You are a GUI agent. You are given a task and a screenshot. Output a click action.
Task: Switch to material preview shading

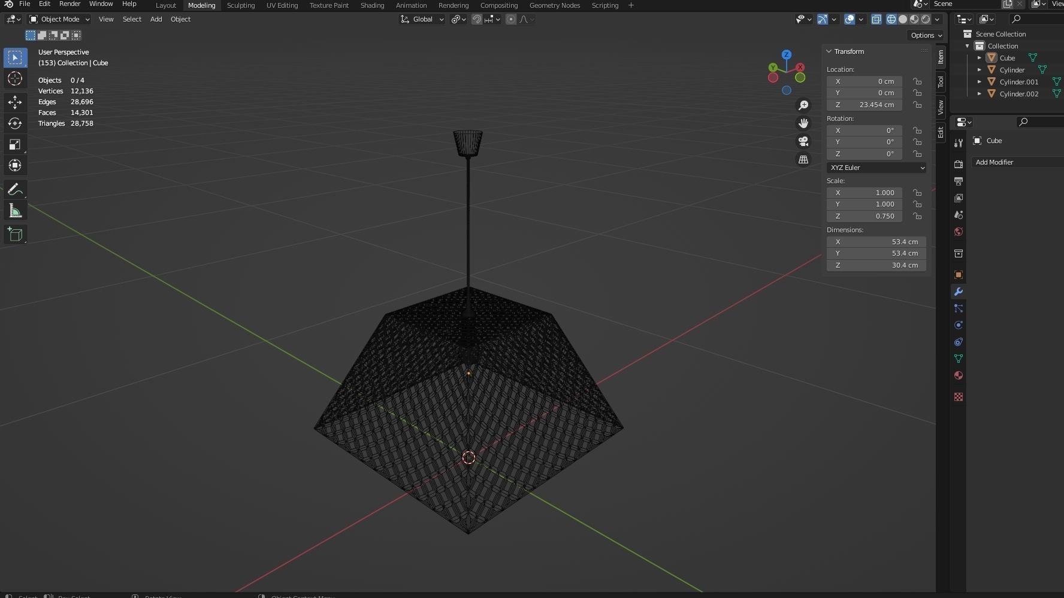[x=914, y=19]
